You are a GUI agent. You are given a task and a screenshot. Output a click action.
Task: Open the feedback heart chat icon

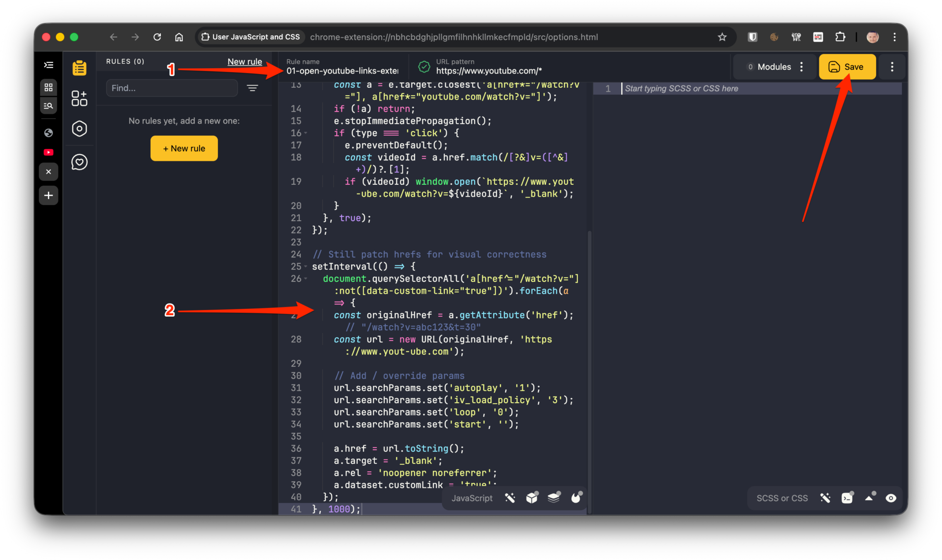click(79, 162)
